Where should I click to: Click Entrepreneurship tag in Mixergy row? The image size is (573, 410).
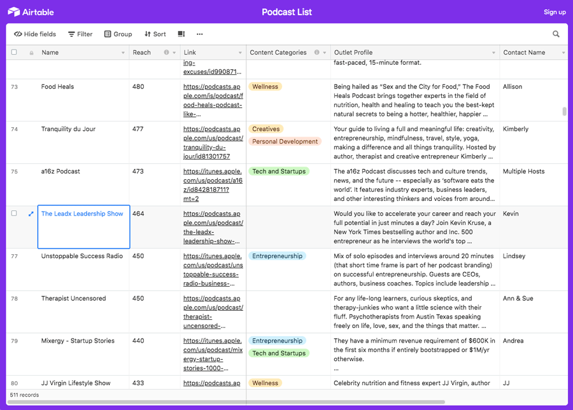[278, 340]
